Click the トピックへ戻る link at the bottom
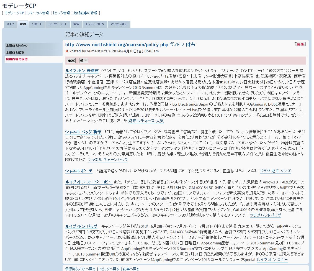Image resolution: width=314 pixels, height=271 pixels. click(x=109, y=269)
